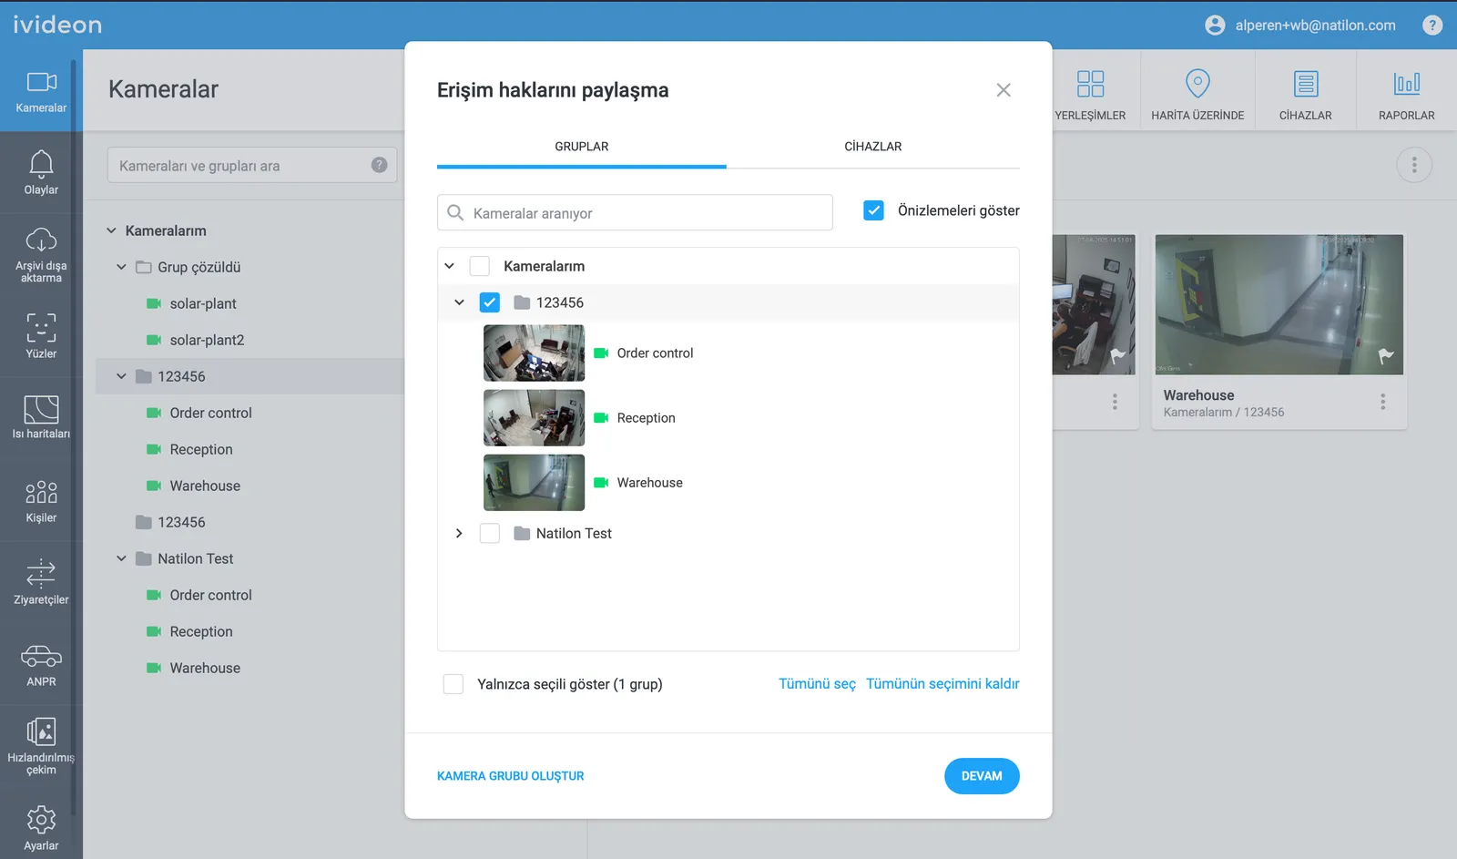Open the Isı haritaları icon
Viewport: 1457px width, 859px height.
[41, 410]
